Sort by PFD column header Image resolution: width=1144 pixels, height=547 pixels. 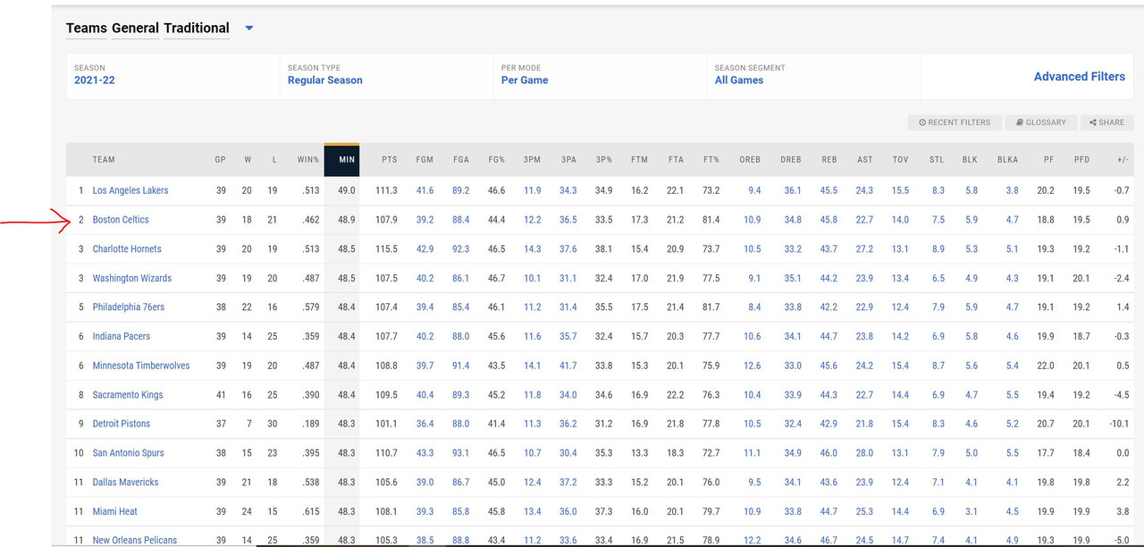pos(1081,160)
